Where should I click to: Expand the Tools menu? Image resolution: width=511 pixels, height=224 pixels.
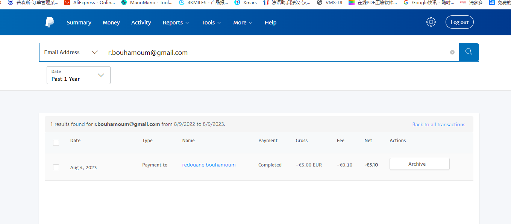[x=211, y=23]
